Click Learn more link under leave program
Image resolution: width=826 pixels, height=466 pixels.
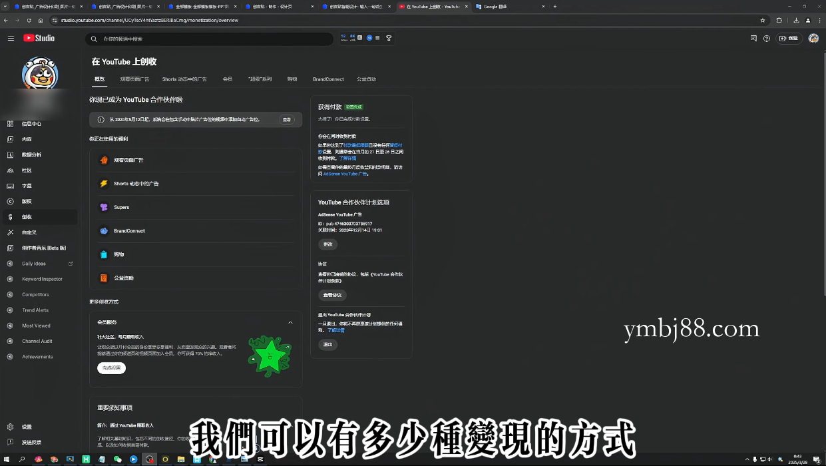(x=336, y=330)
